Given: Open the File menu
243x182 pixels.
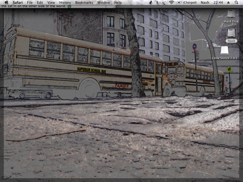Looking at the screenshot, I should (30, 2).
